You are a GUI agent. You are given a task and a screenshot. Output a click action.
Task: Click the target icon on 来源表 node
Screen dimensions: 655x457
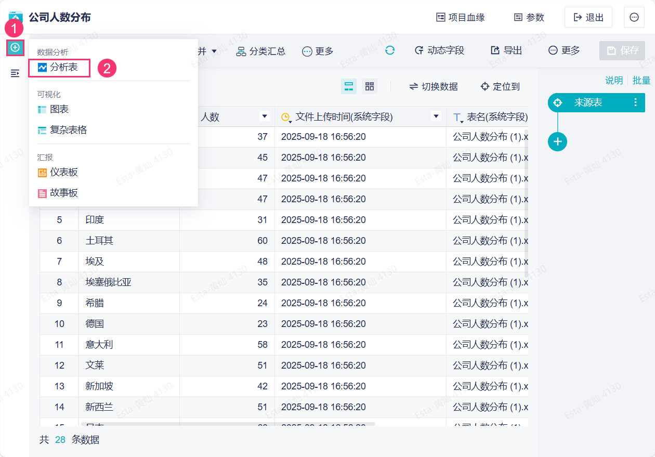[x=558, y=102]
